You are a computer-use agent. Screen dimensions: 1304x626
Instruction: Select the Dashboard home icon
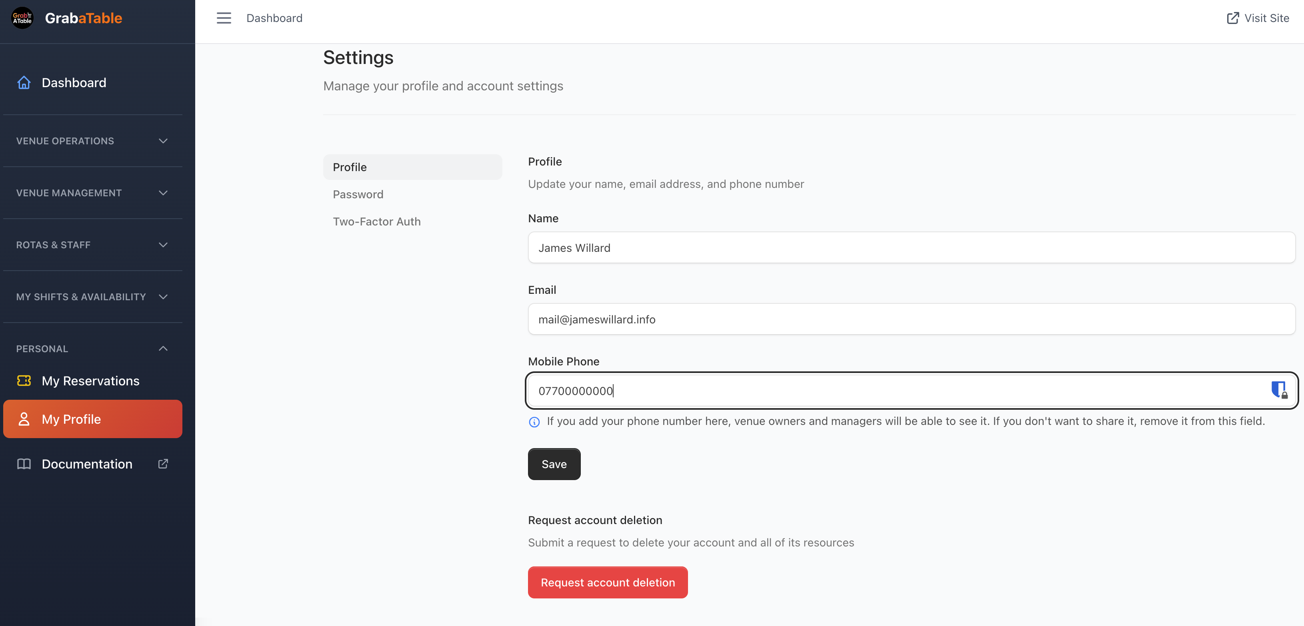coord(24,82)
